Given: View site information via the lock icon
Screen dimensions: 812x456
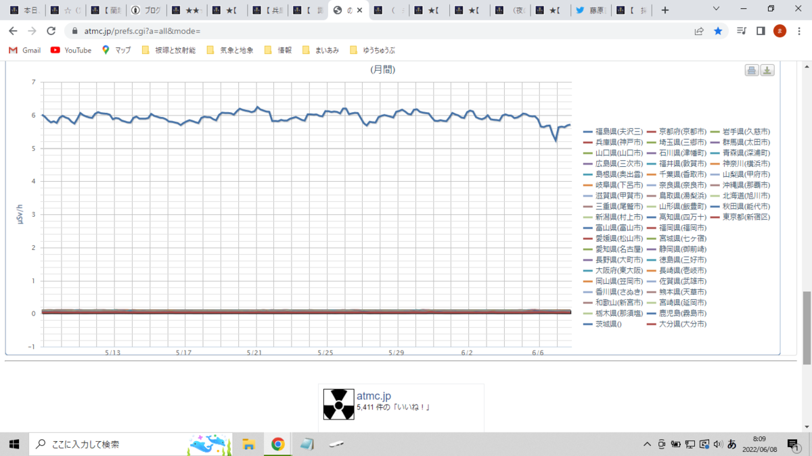Looking at the screenshot, I should [75, 31].
